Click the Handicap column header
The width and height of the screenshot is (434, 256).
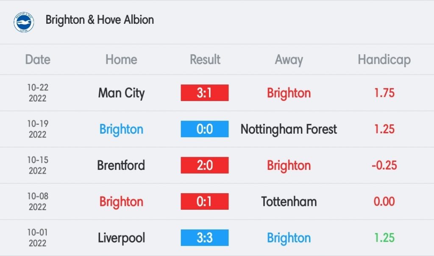(x=384, y=60)
